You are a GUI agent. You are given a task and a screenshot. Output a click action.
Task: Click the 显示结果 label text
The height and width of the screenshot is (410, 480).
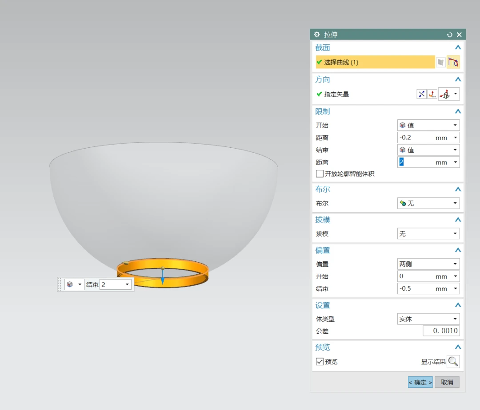tap(433, 362)
